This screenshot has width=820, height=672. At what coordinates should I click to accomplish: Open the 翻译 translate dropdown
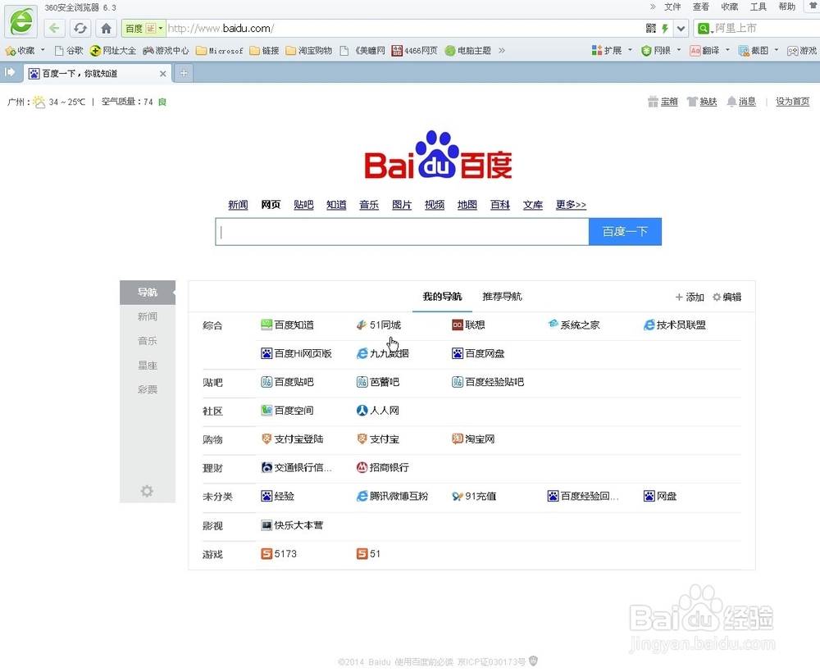point(709,51)
